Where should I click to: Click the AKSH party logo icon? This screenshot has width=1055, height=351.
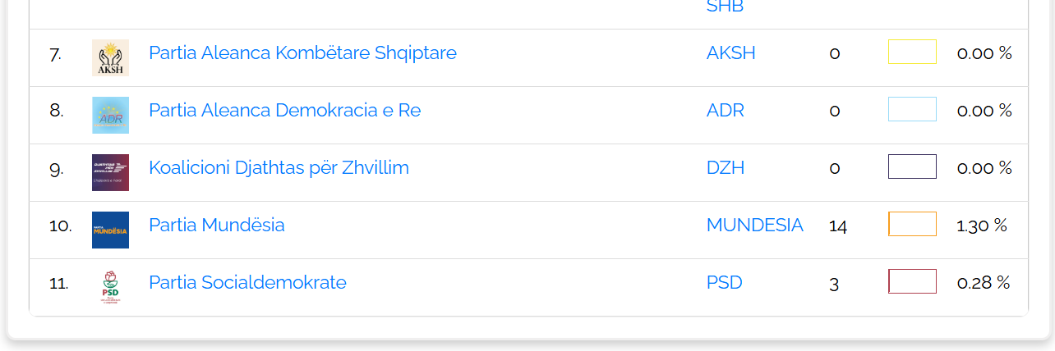tap(110, 57)
